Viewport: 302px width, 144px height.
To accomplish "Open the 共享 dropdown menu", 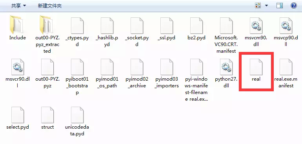I will tap(18, 6).
